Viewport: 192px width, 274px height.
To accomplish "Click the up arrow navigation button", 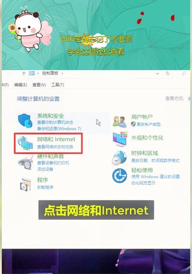I will [24, 74].
